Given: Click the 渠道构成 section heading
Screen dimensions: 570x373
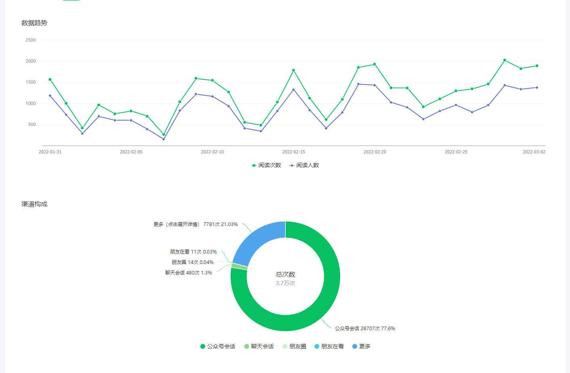Looking at the screenshot, I should click(34, 204).
